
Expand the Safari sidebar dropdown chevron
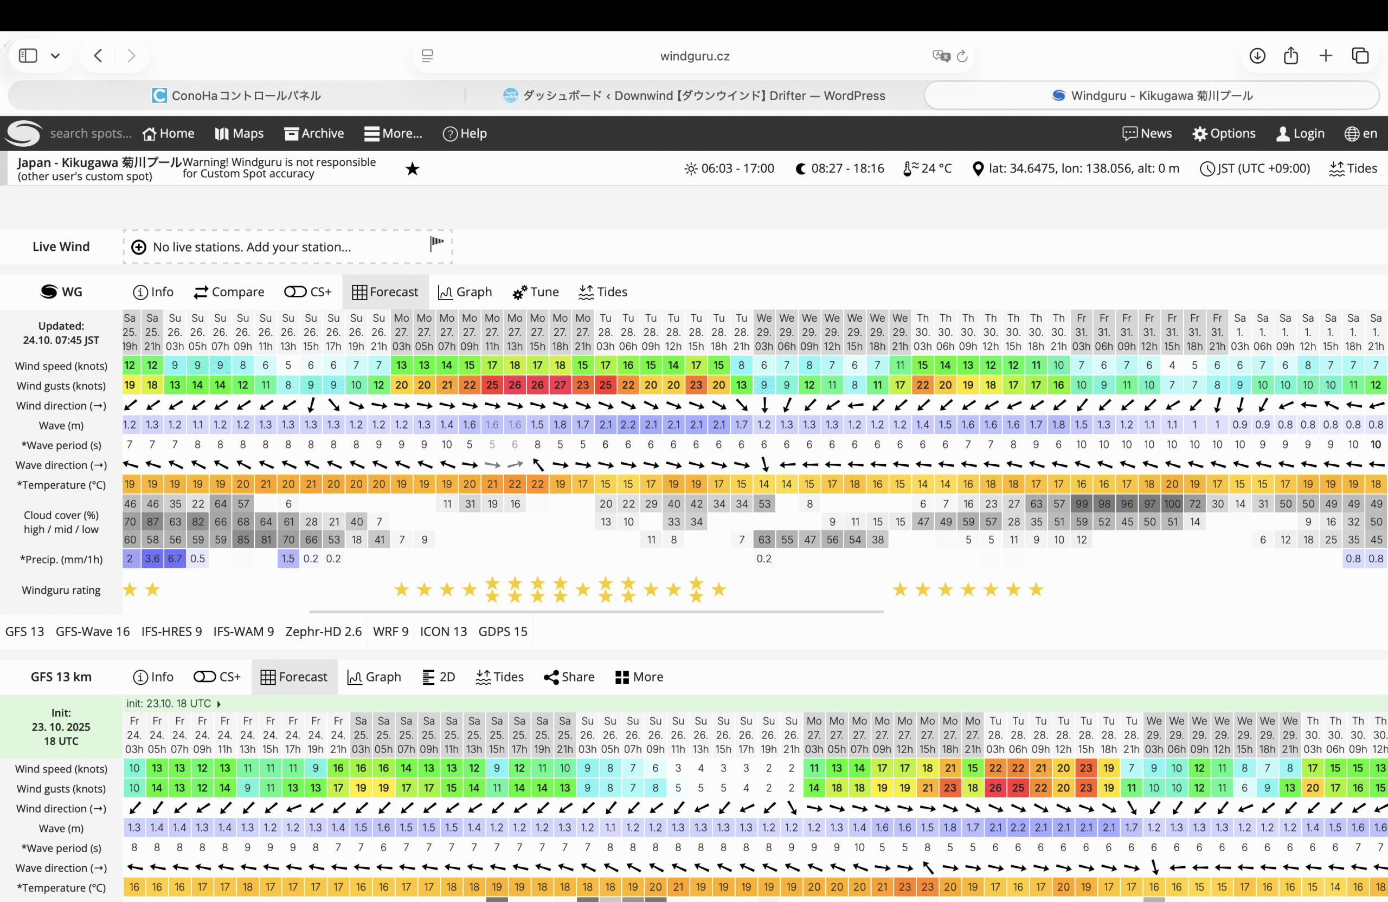(x=55, y=56)
